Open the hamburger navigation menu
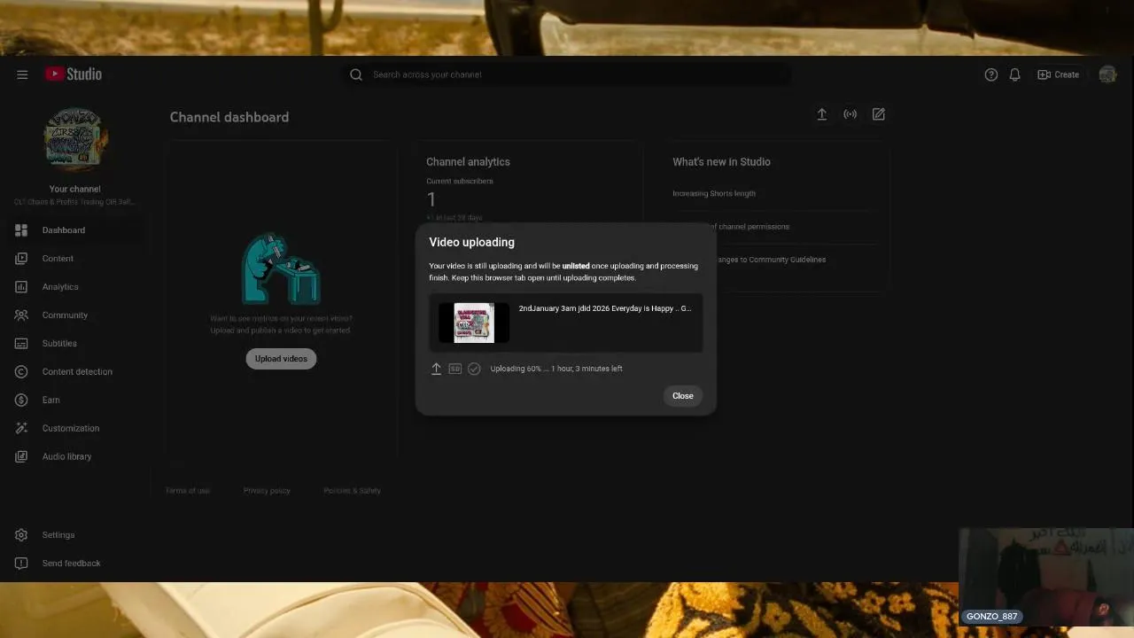1134x638 pixels. tap(22, 74)
